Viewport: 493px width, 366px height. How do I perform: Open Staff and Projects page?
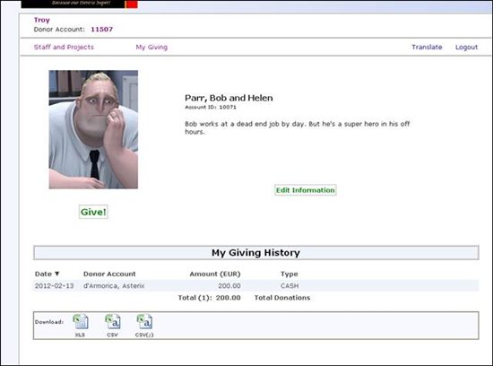[64, 48]
